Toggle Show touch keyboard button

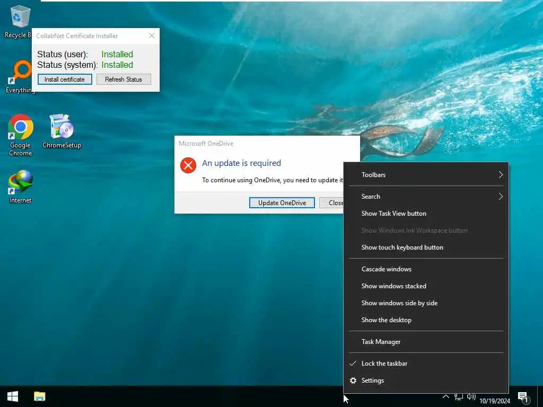[426, 247]
